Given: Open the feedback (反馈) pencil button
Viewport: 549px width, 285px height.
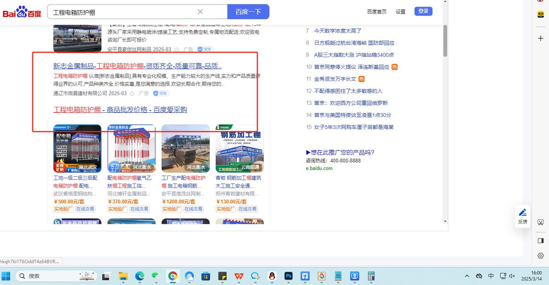Looking at the screenshot, I should point(522,216).
